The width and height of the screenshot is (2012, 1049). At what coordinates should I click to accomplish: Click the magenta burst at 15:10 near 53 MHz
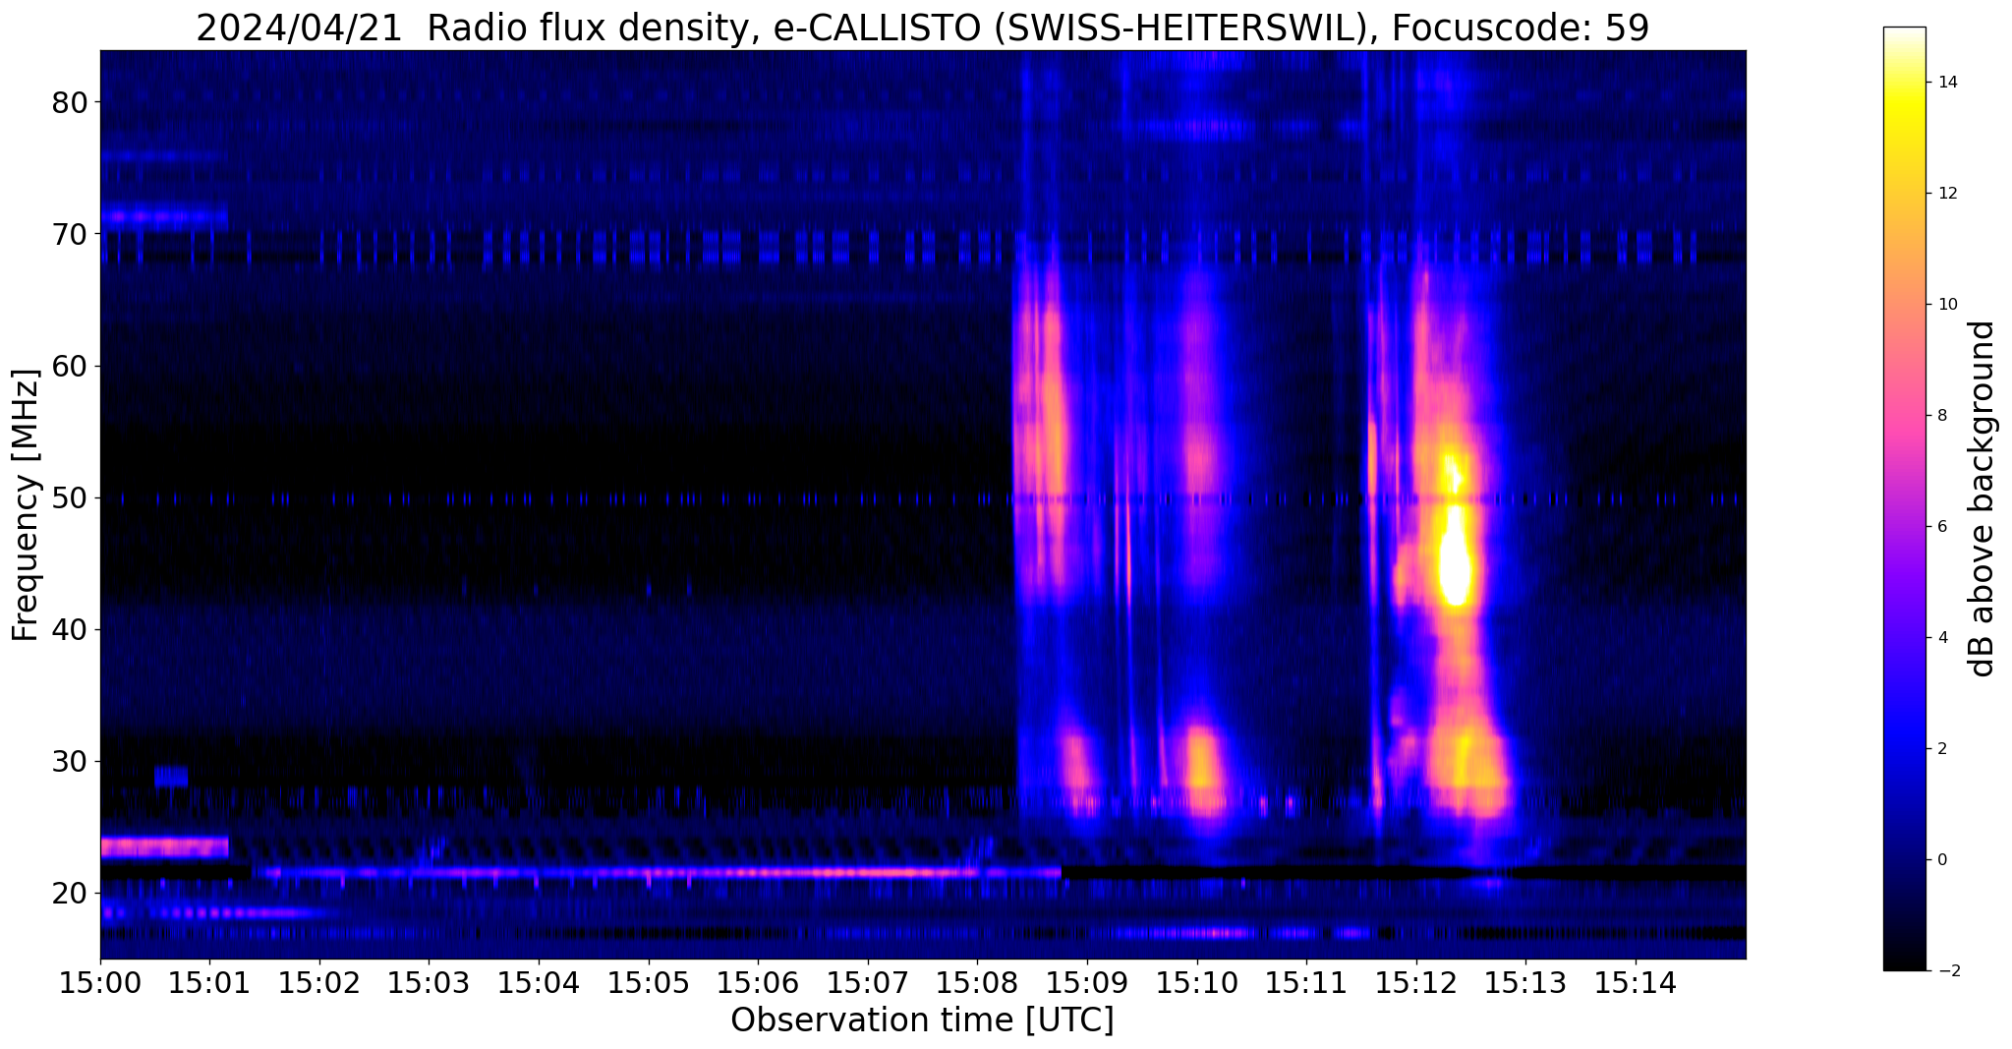click(x=1199, y=457)
